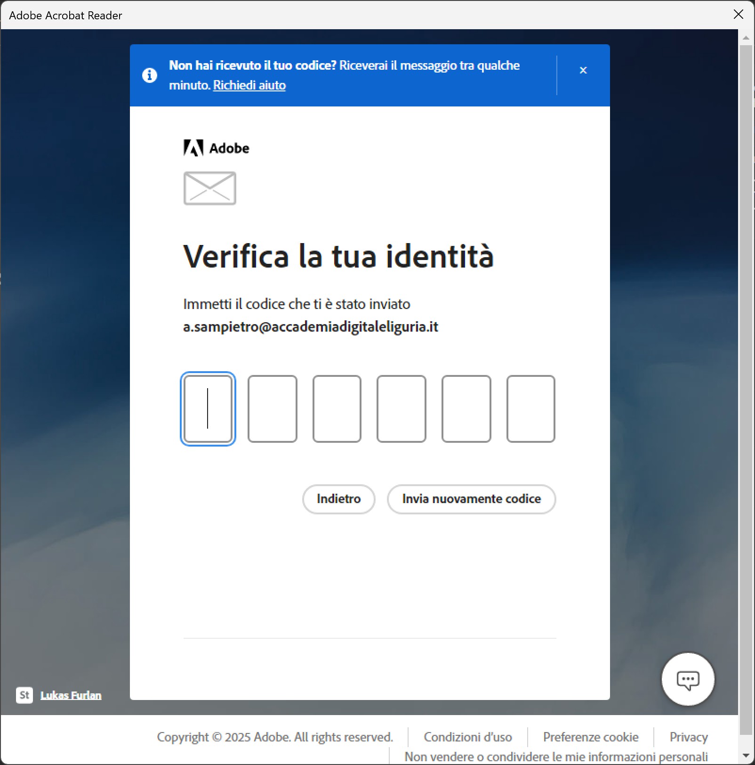
Task: Open Preferenze cookie in the footer
Action: tap(590, 737)
